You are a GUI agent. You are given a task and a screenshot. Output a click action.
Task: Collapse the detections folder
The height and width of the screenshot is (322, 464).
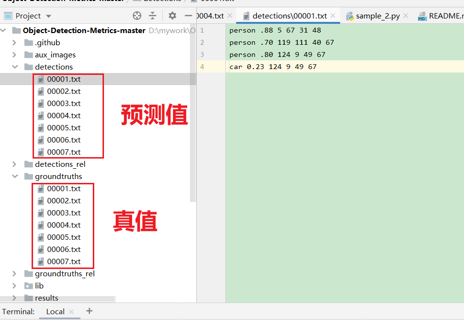[15, 67]
